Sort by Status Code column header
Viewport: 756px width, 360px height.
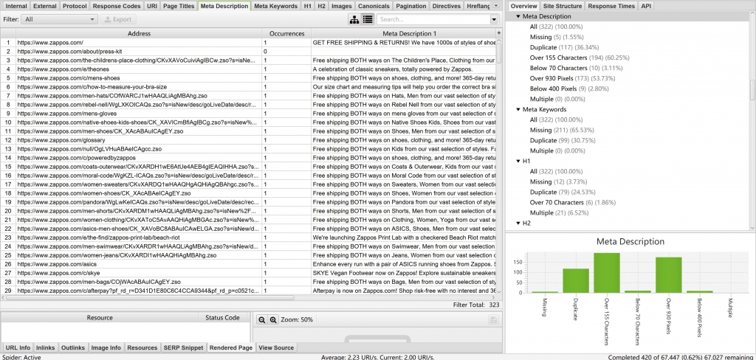(222, 318)
